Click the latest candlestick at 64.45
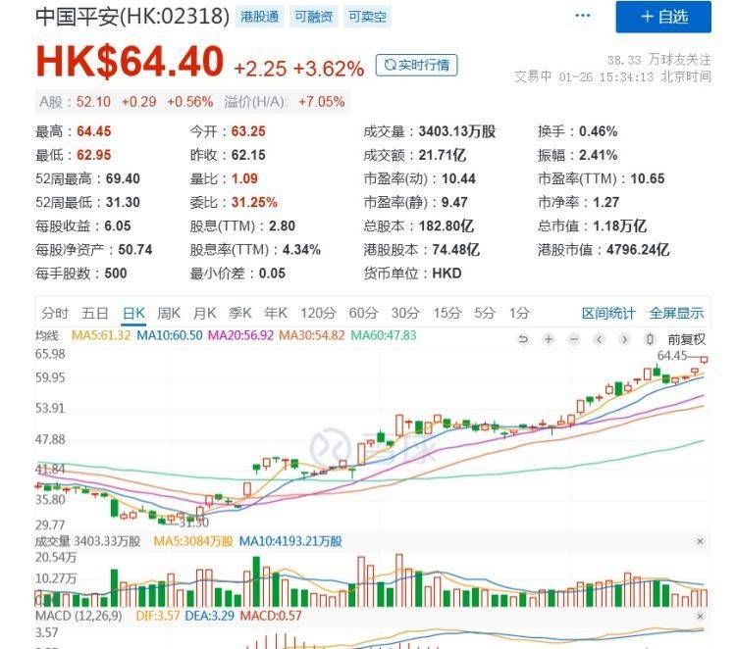Viewport: 736px width, 649px height. (704, 360)
